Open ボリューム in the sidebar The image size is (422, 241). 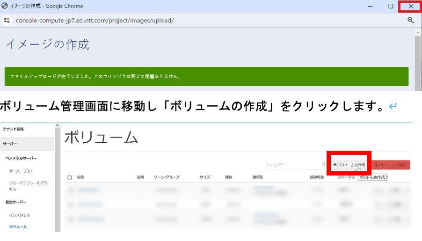tap(18, 227)
